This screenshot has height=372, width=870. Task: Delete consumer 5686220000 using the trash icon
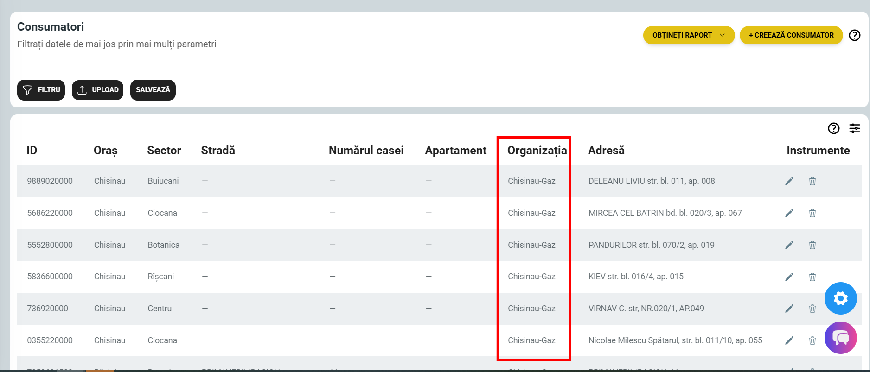point(812,213)
